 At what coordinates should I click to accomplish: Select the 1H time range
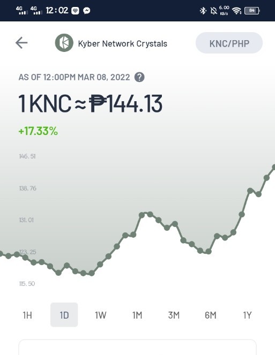(27, 315)
